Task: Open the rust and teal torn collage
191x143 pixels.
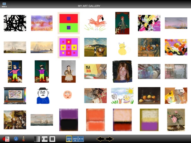Action: click(x=95, y=96)
